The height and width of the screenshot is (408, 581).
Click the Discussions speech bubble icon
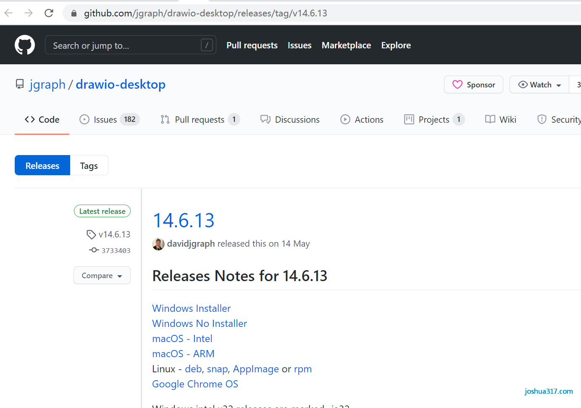click(x=265, y=119)
